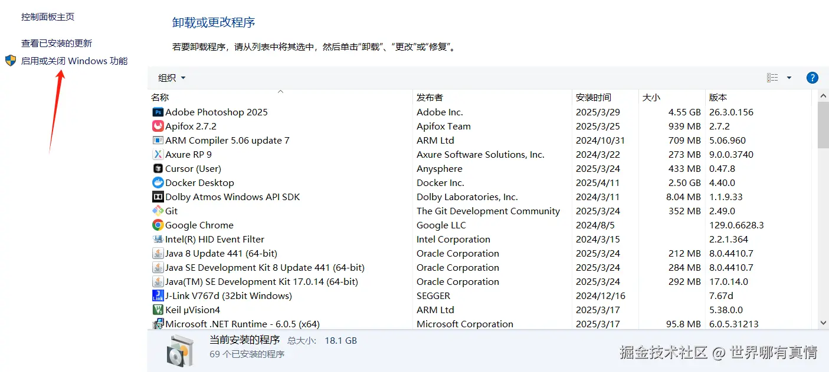Select Dolby Atmos Windows API SDK name
829x372 pixels.
[232, 197]
